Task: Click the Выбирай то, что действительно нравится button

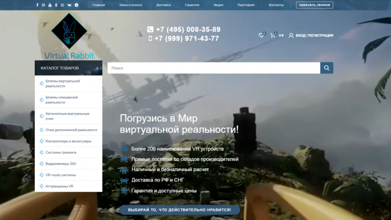Action: [x=180, y=210]
